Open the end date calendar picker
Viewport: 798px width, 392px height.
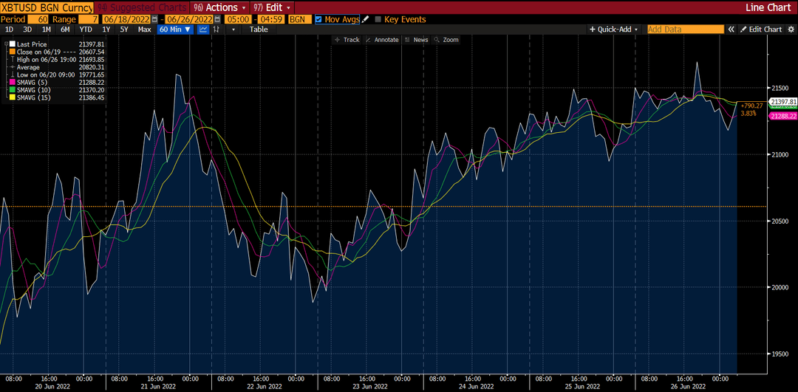point(218,19)
